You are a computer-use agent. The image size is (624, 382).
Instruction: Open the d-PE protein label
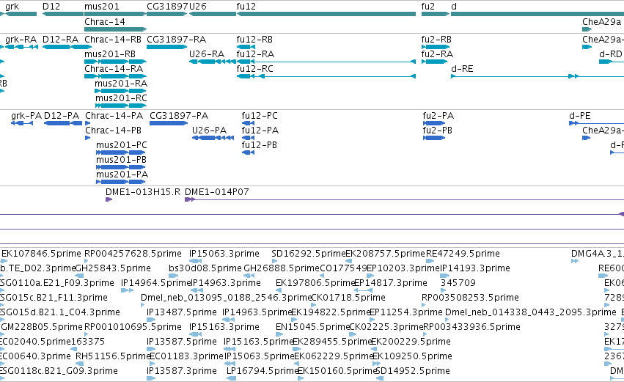tap(580, 116)
